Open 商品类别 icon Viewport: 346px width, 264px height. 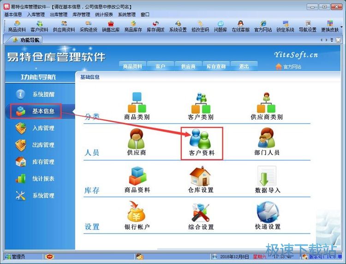coord(137,106)
